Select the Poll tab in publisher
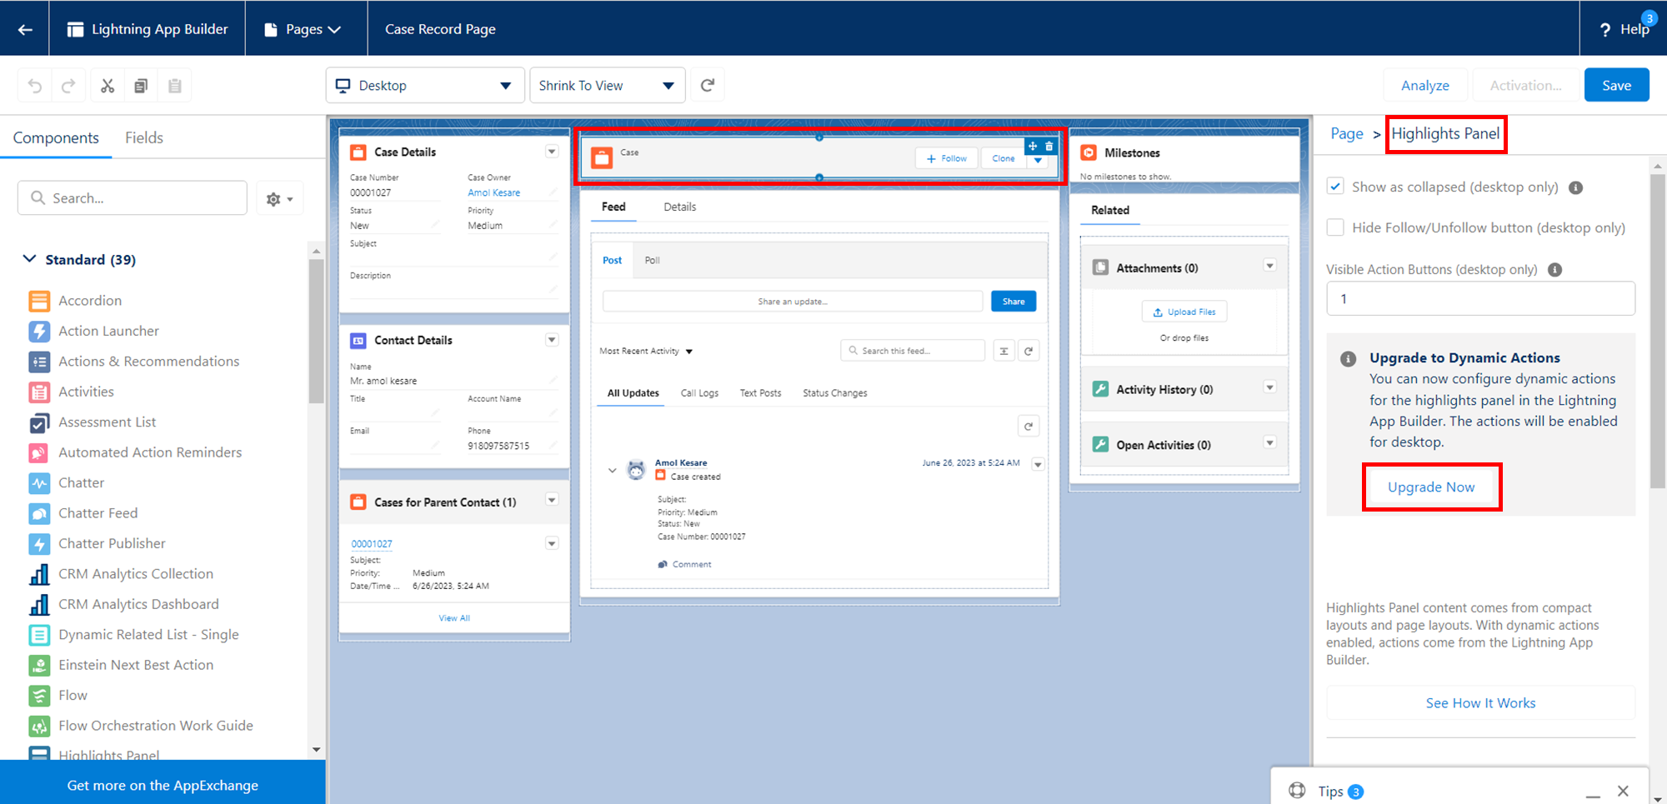This screenshot has height=804, width=1667. (652, 260)
